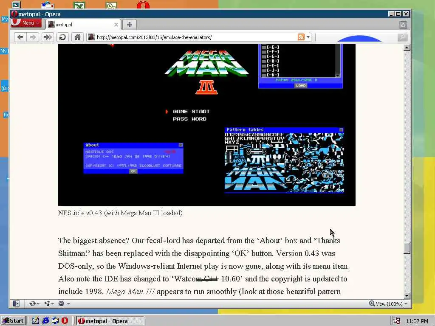Viewport: 435px width, 326px height.
Task: Close the metopal tab
Action: (x=116, y=25)
